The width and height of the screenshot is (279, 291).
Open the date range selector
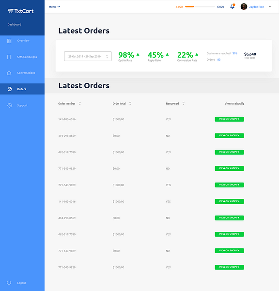point(88,56)
